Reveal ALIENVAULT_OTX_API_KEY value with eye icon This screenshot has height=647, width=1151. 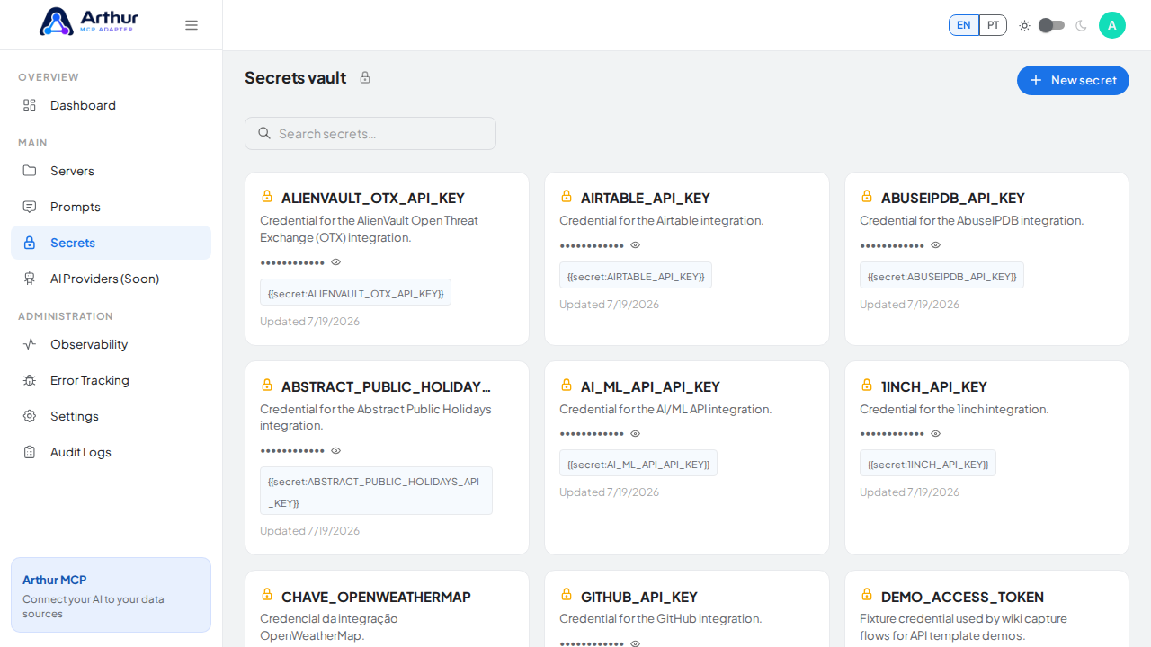(336, 262)
